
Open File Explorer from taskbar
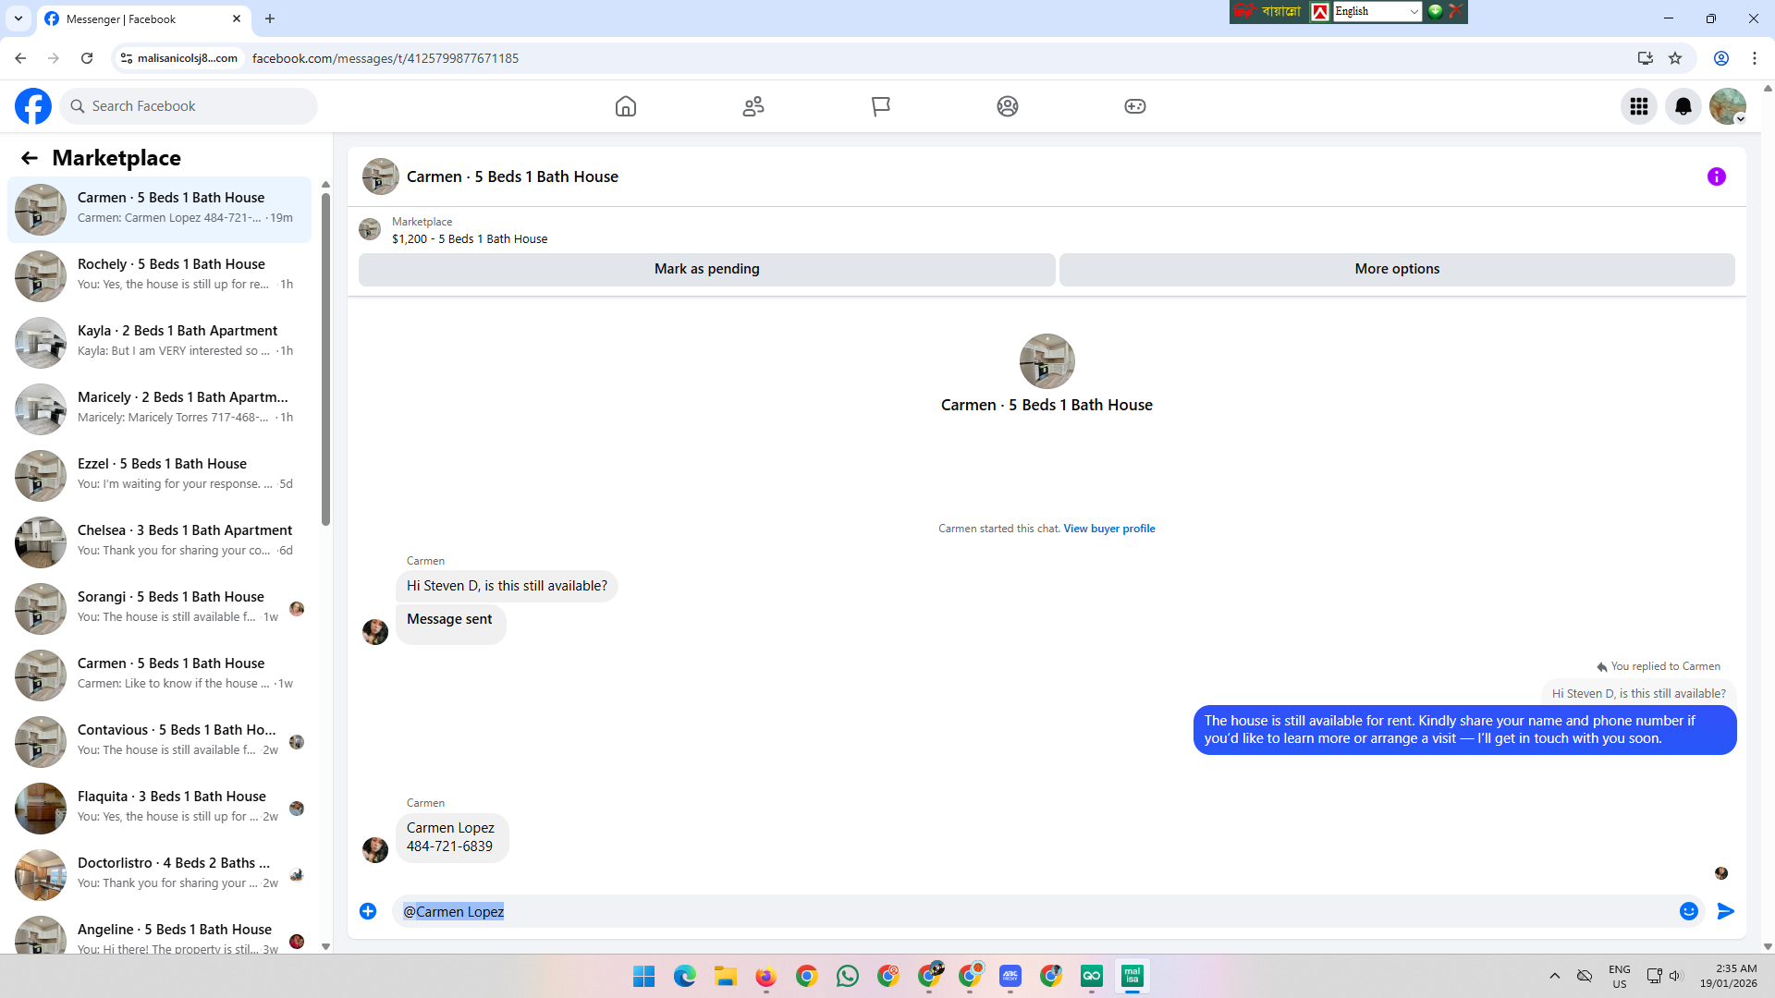(x=726, y=976)
